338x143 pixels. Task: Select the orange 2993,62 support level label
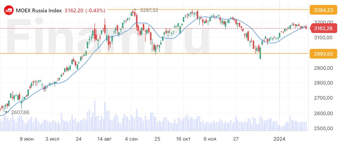point(323,54)
